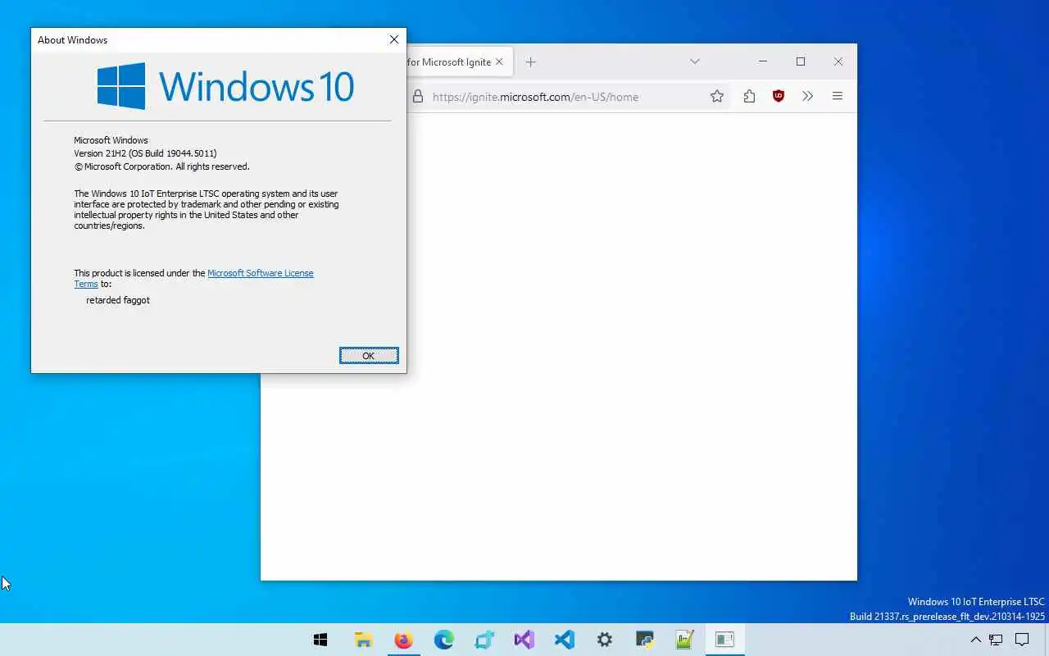Open Settings gear on the taskbar
This screenshot has height=656, width=1049.
[605, 640]
